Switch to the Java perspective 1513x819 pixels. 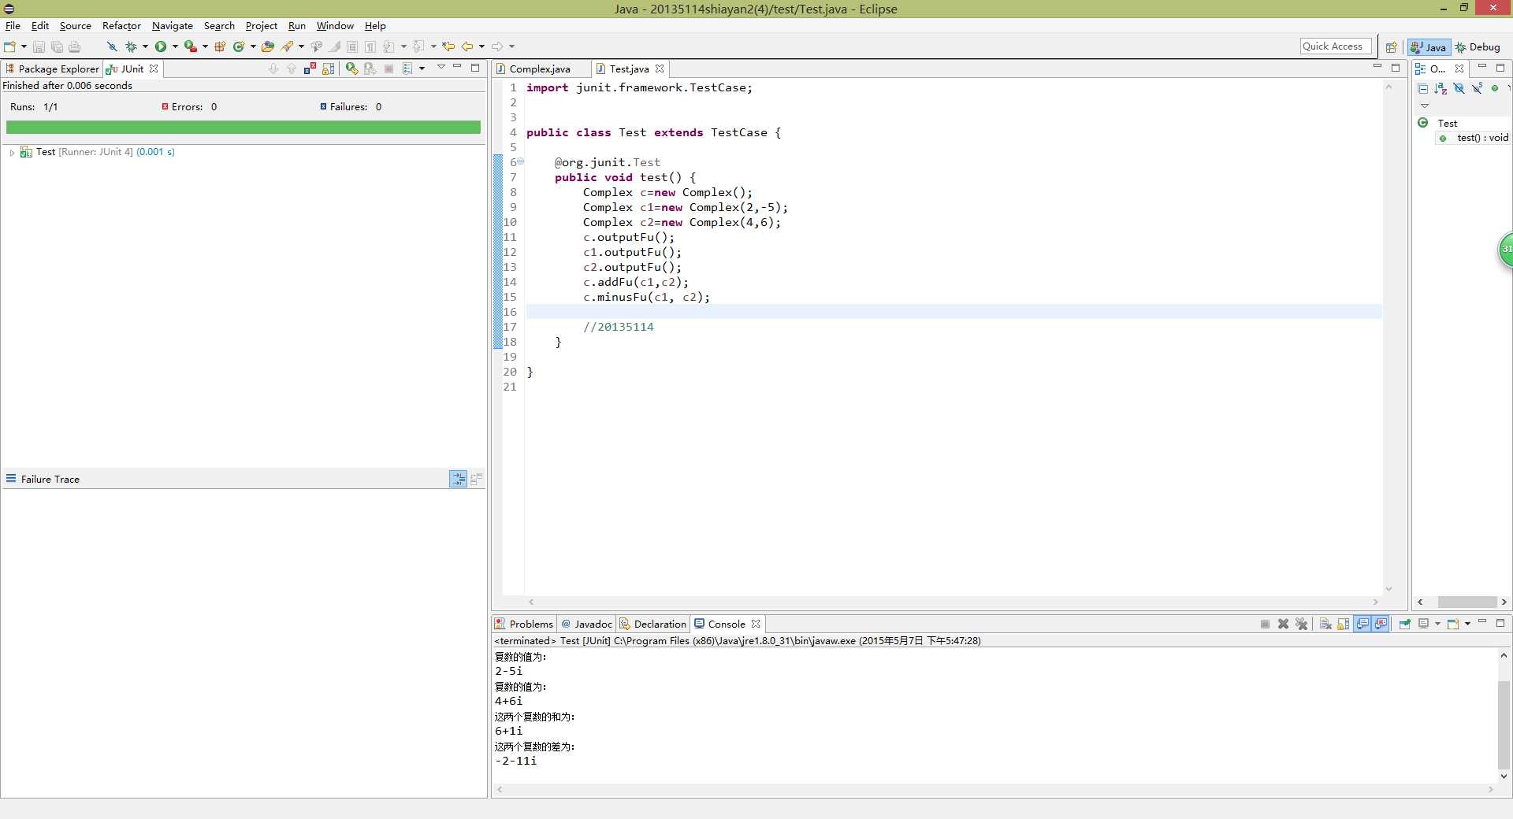[x=1429, y=47]
